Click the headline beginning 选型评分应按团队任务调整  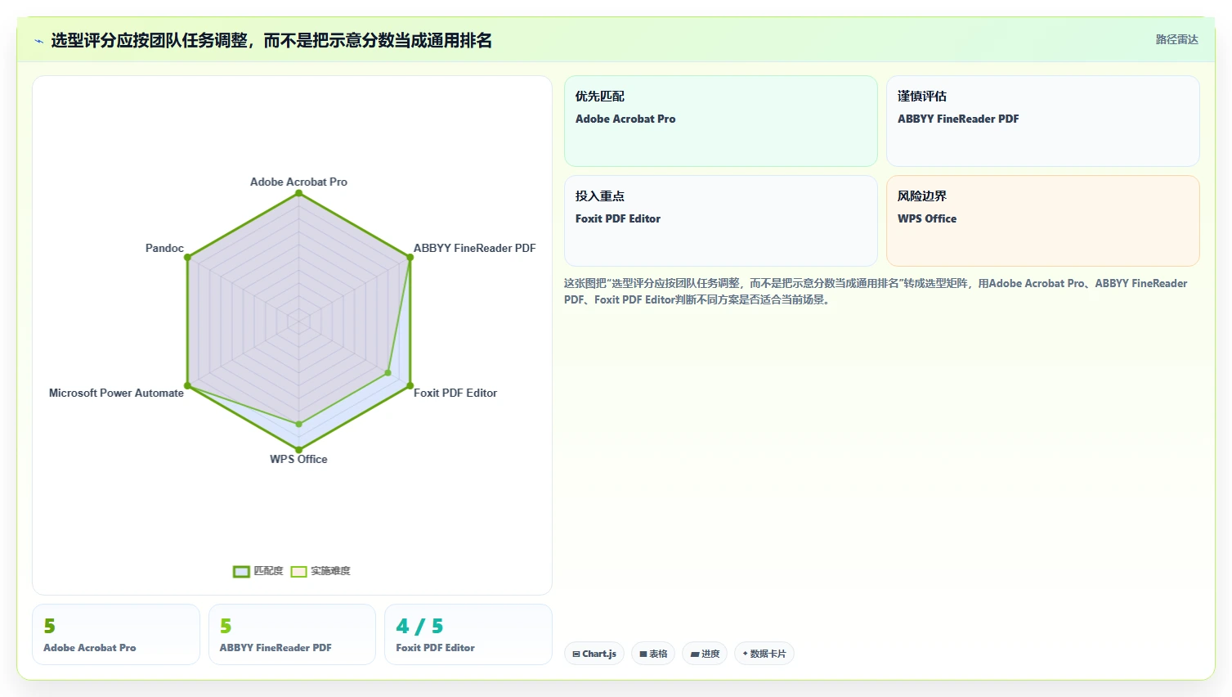(x=271, y=40)
